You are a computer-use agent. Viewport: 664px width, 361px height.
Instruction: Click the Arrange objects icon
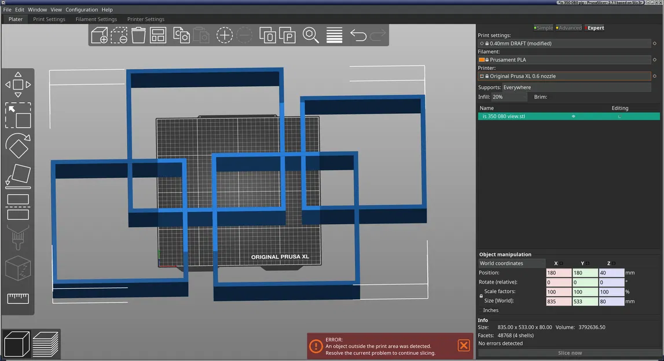[x=158, y=35]
